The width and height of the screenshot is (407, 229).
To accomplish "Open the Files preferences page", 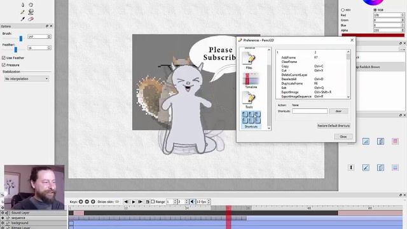I will coord(249,60).
